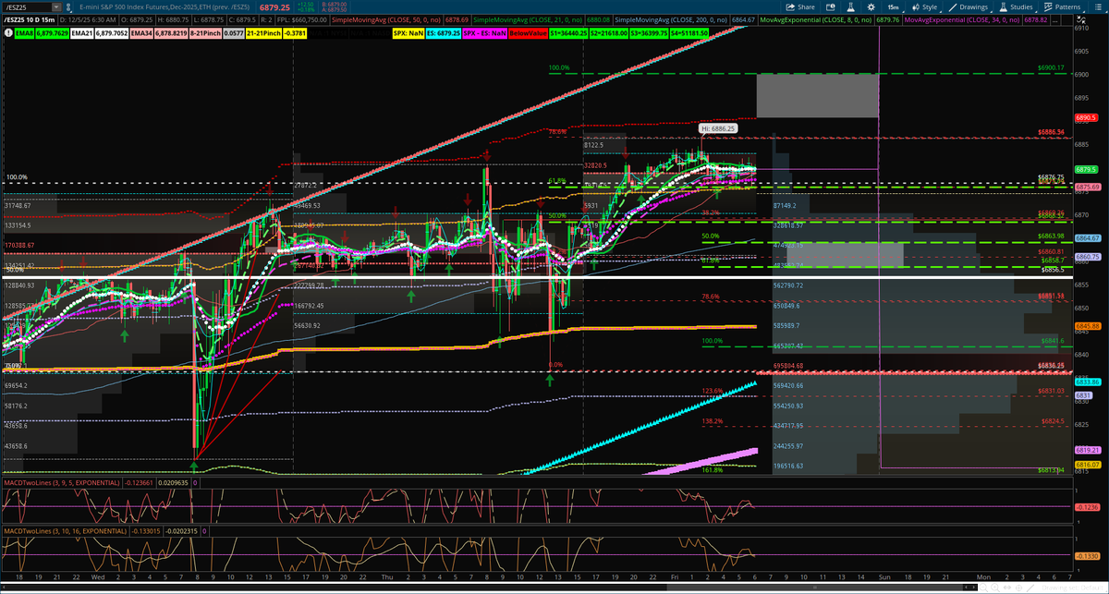Click the /ESZ25 symbol input field

(29, 7)
